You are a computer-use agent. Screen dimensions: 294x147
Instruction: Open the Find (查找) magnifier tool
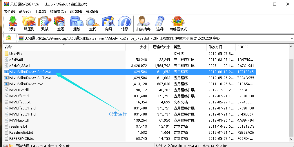point(92,23)
